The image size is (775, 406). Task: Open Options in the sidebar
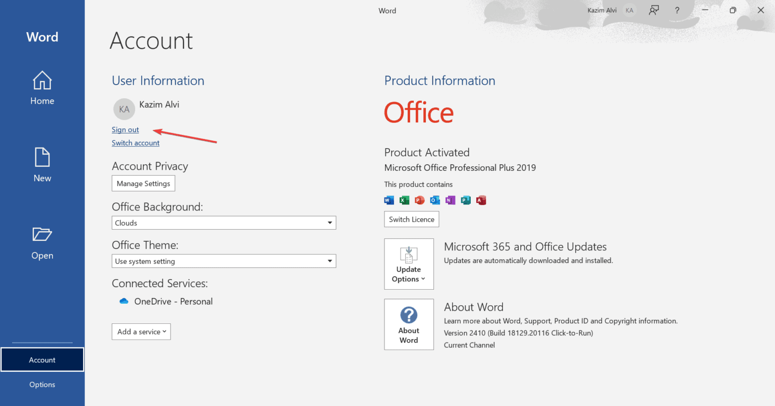pyautogui.click(x=42, y=384)
